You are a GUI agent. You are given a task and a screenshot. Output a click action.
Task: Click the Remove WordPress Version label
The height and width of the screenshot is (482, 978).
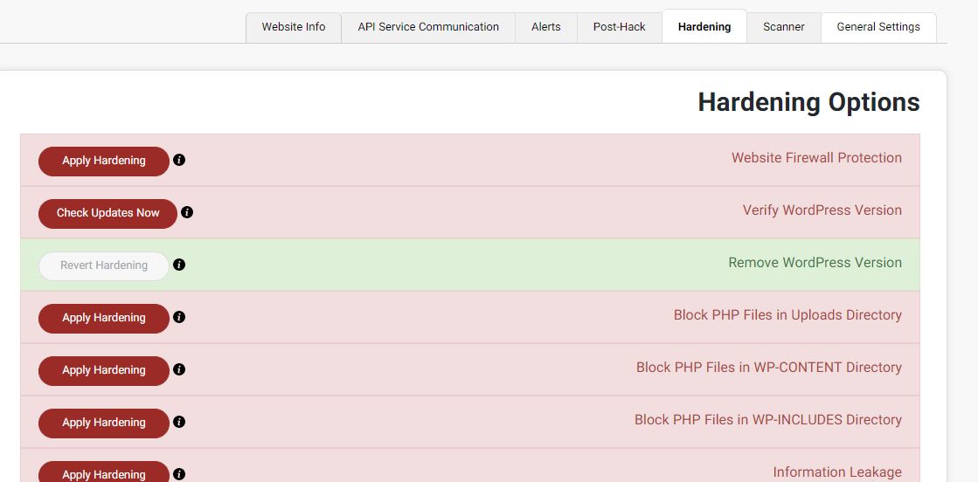[815, 263]
